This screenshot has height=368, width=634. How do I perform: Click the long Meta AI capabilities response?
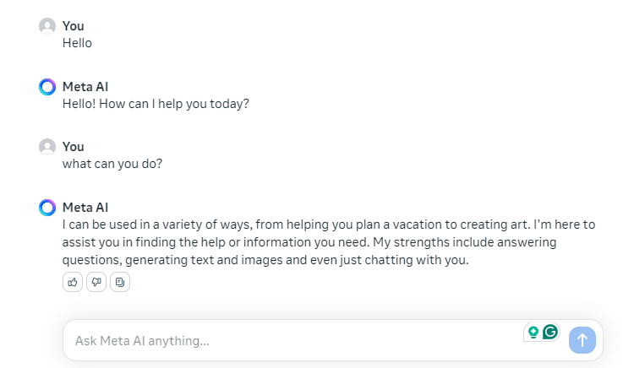pos(329,242)
